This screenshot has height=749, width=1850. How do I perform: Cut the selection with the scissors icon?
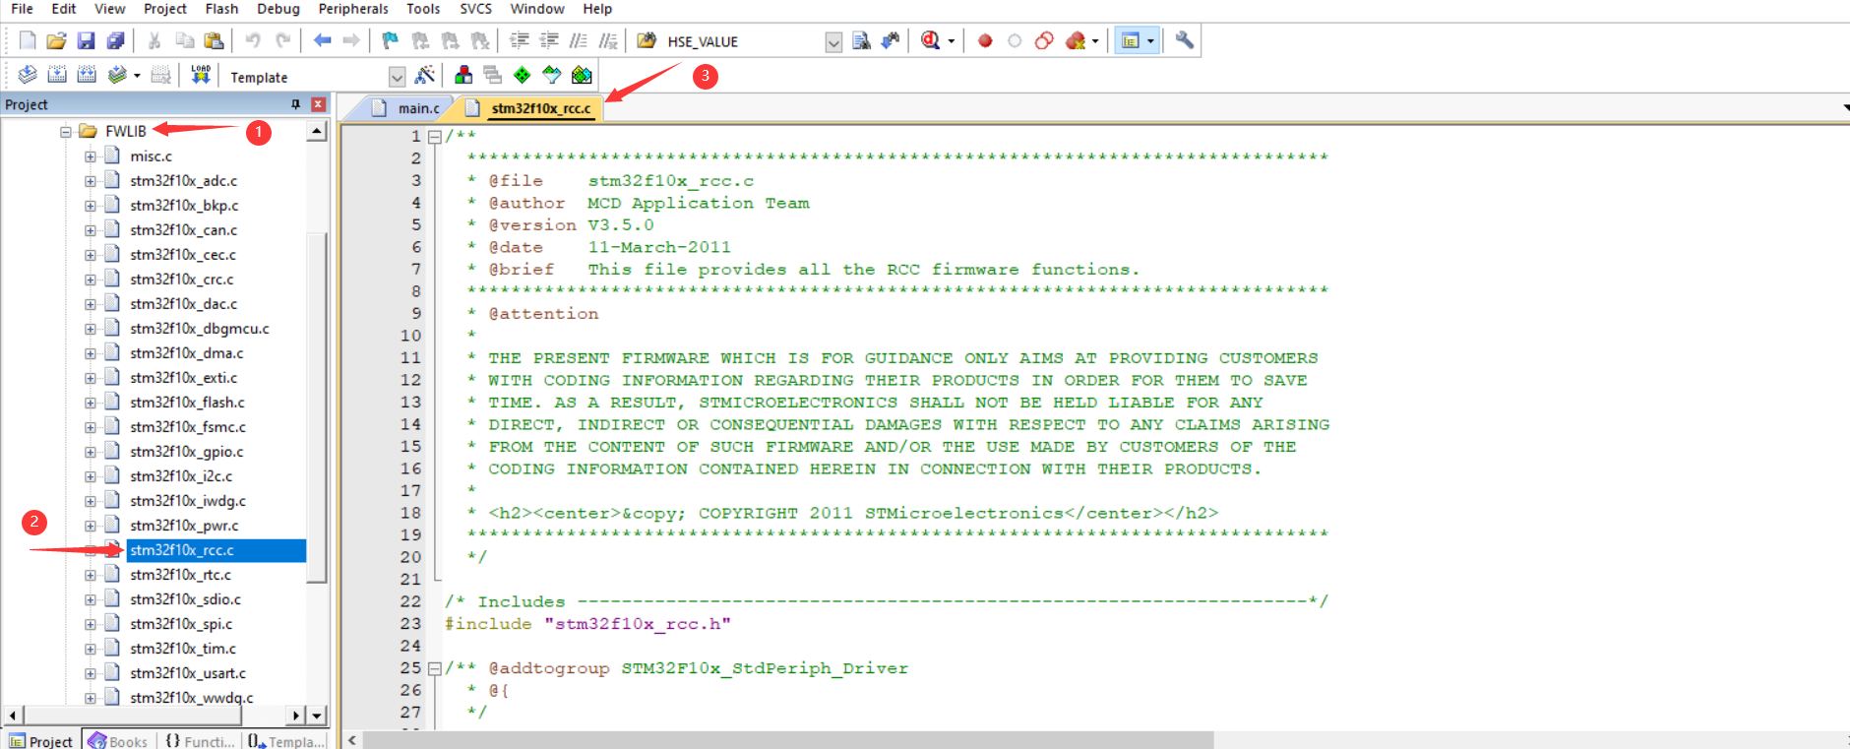coord(154,40)
